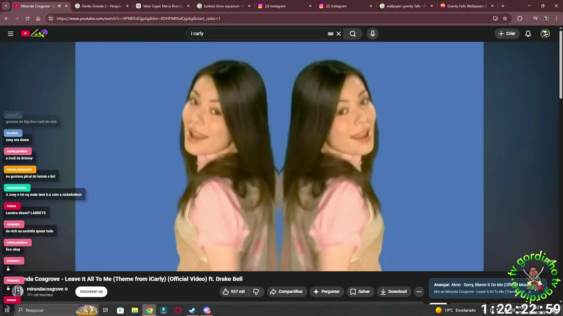Click the Inscrever-se subscribe button
563x316 pixels.
pos(91,291)
